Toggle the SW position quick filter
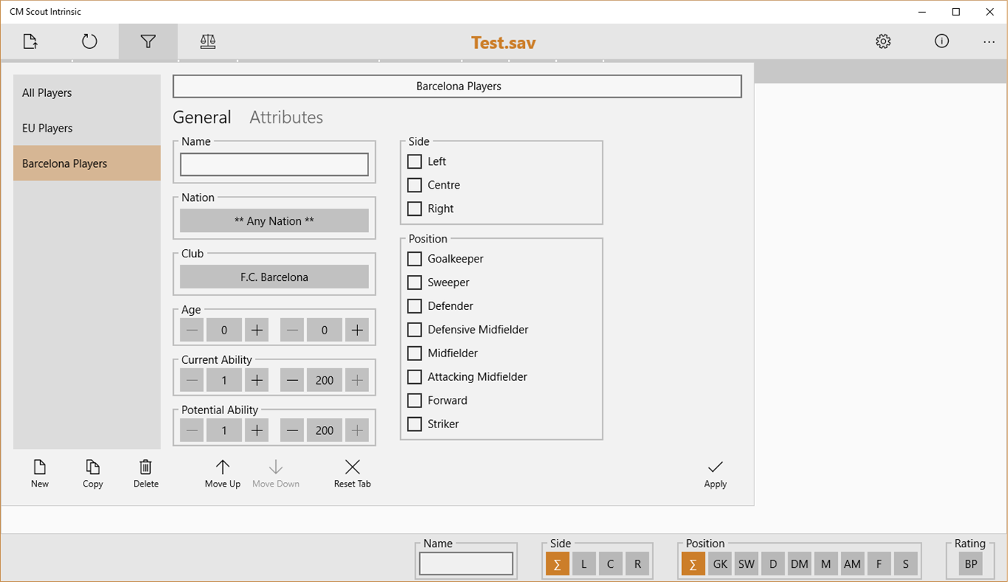This screenshot has width=1008, height=582. 746,564
